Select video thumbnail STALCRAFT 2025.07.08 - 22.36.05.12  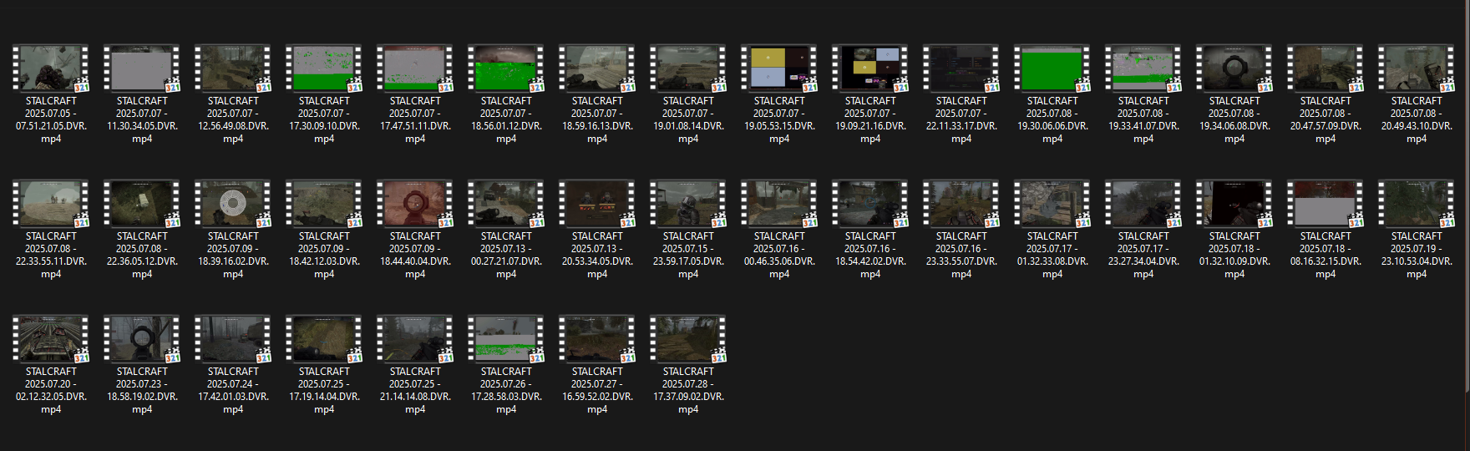pos(142,203)
